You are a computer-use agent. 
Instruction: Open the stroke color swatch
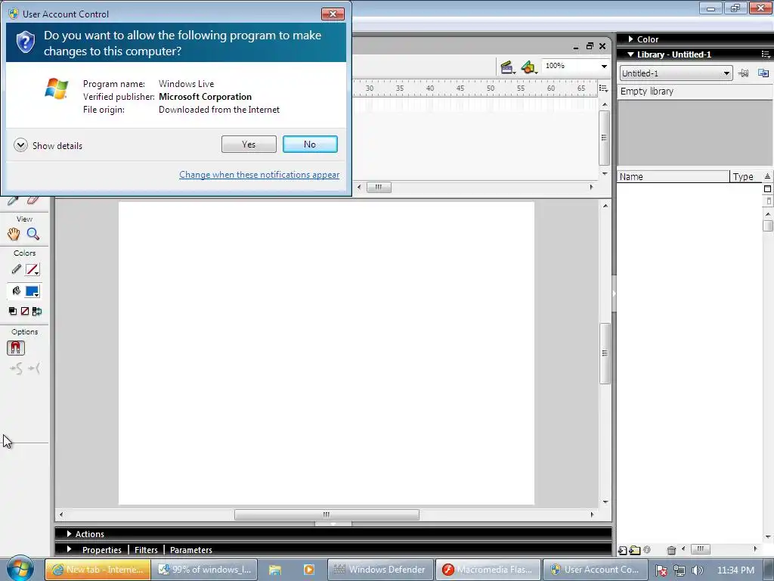click(32, 270)
